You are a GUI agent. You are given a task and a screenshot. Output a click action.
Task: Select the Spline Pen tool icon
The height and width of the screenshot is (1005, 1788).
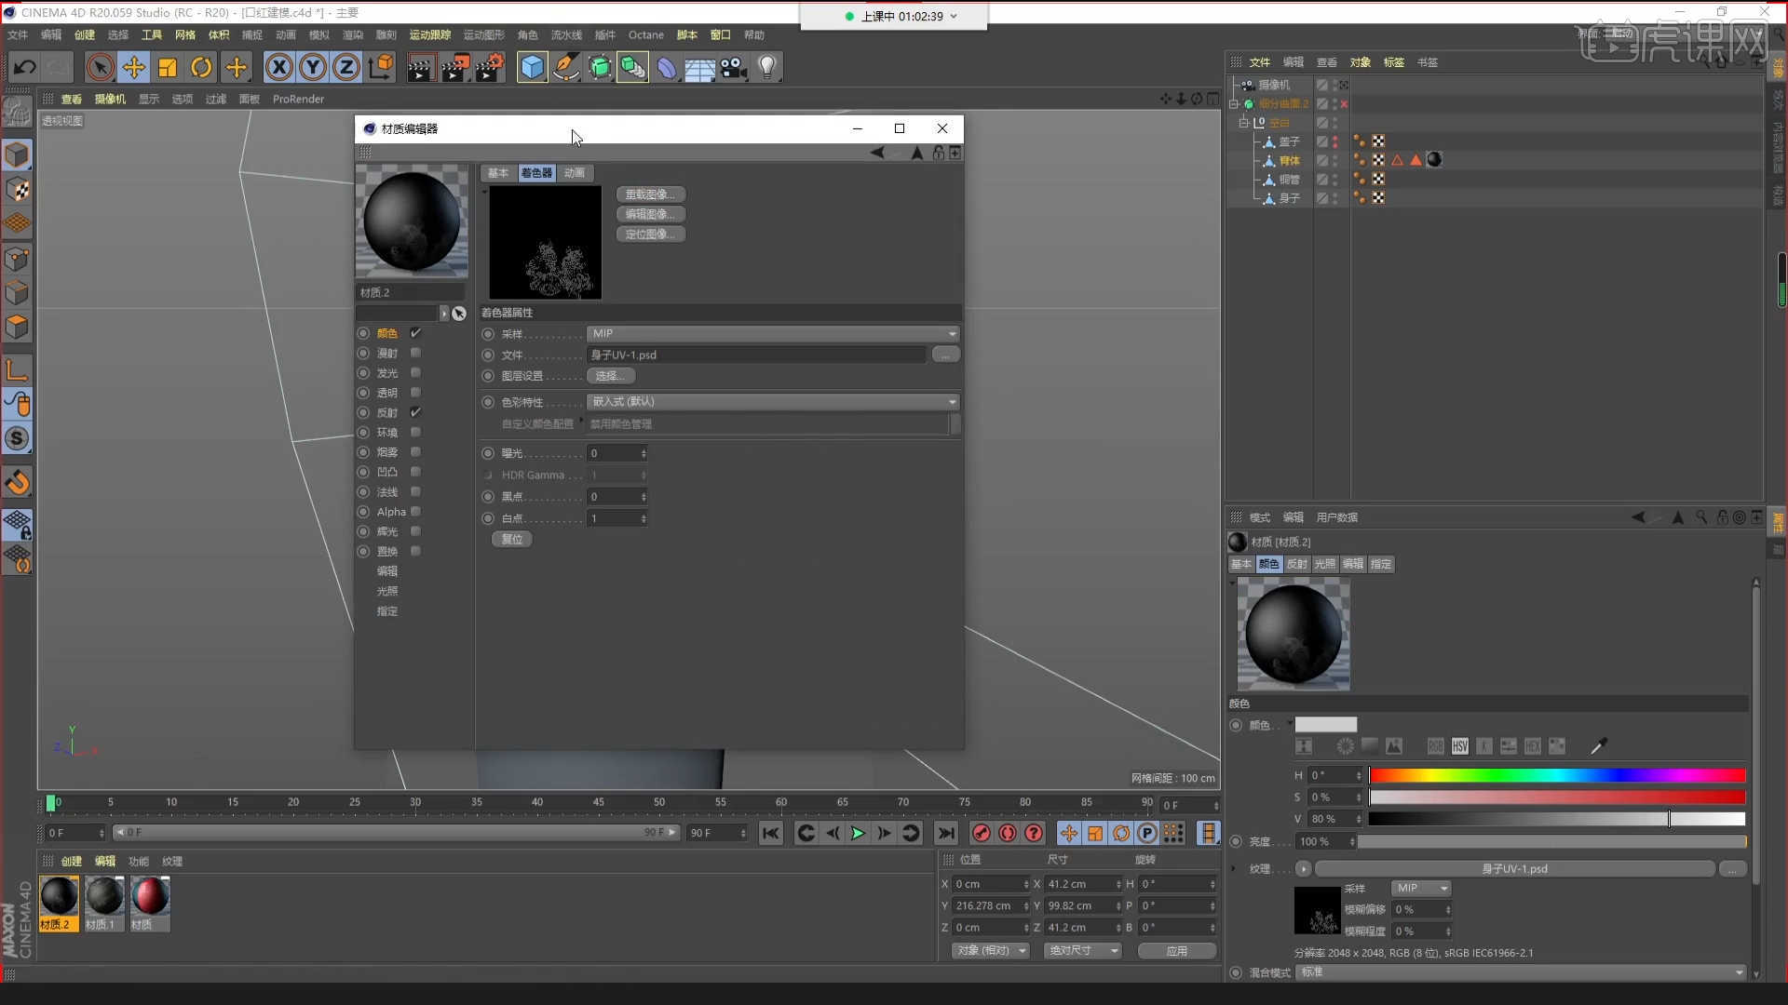click(565, 67)
